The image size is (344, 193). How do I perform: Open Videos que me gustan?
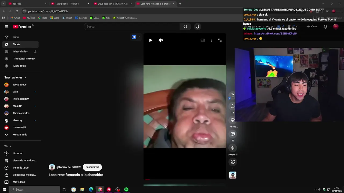20,175
